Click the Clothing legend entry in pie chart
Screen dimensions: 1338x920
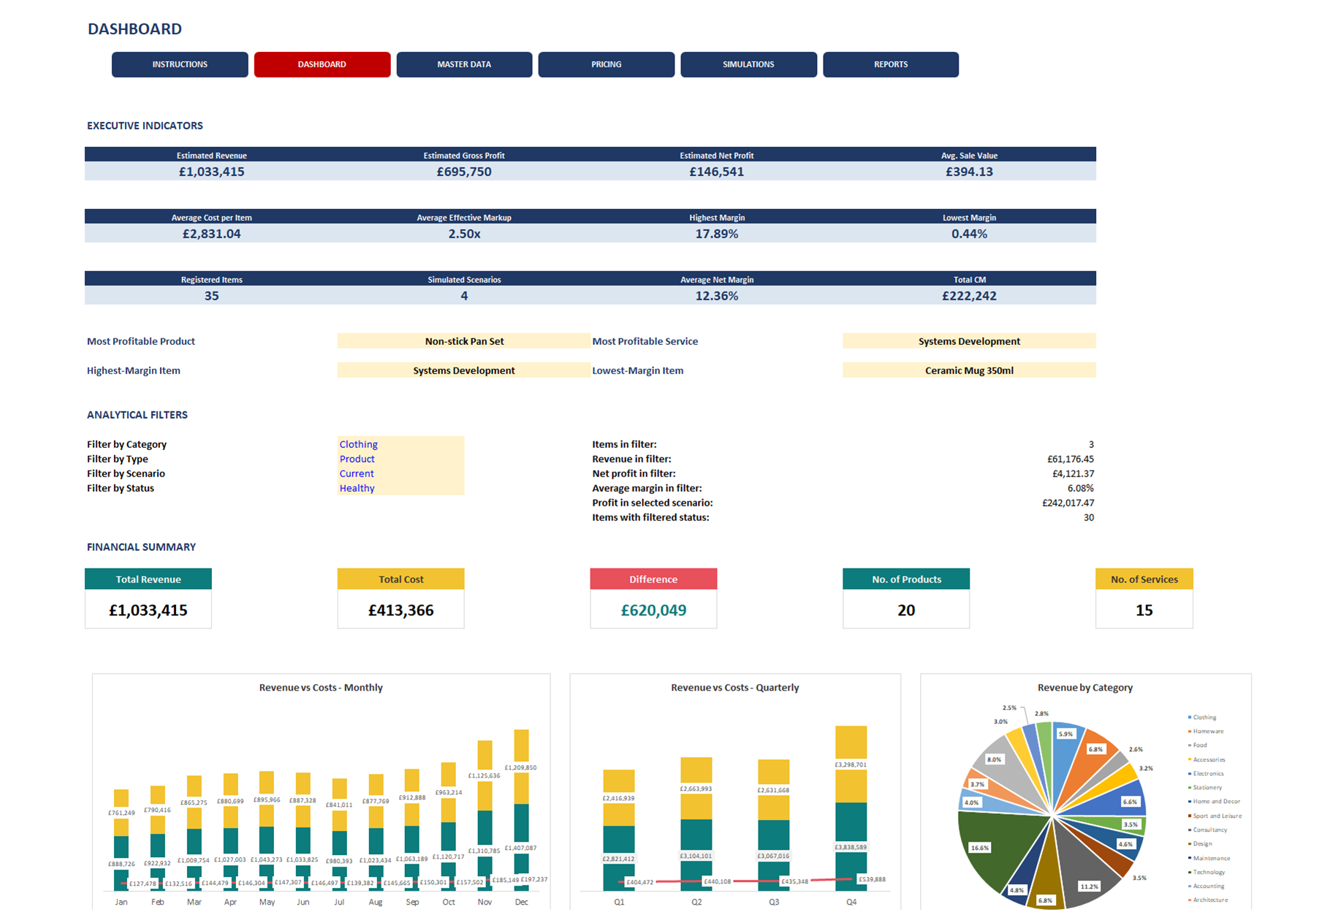tap(1202, 718)
